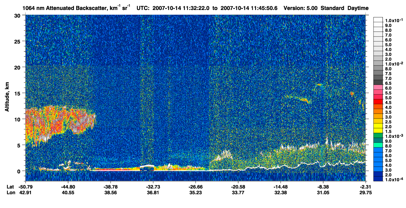Click the mint green colorbar swatch labeled 8.0
The height and width of the screenshot is (208, 406).
click(378, 145)
